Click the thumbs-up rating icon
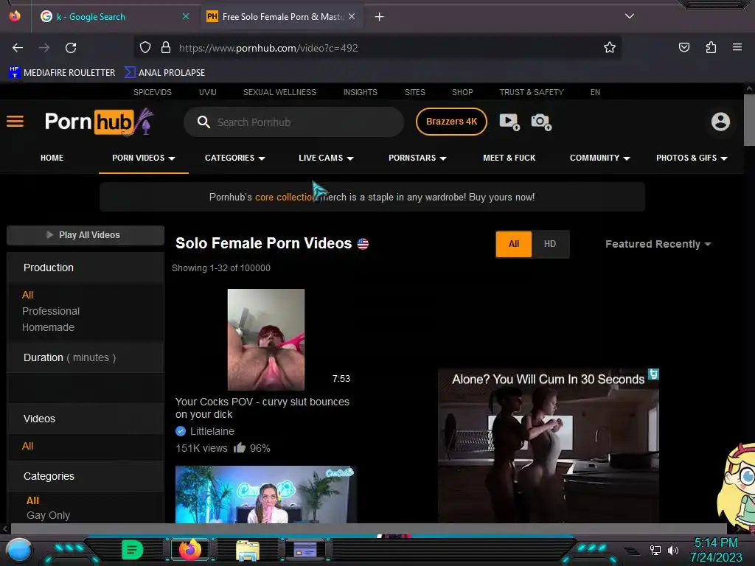 (x=240, y=448)
